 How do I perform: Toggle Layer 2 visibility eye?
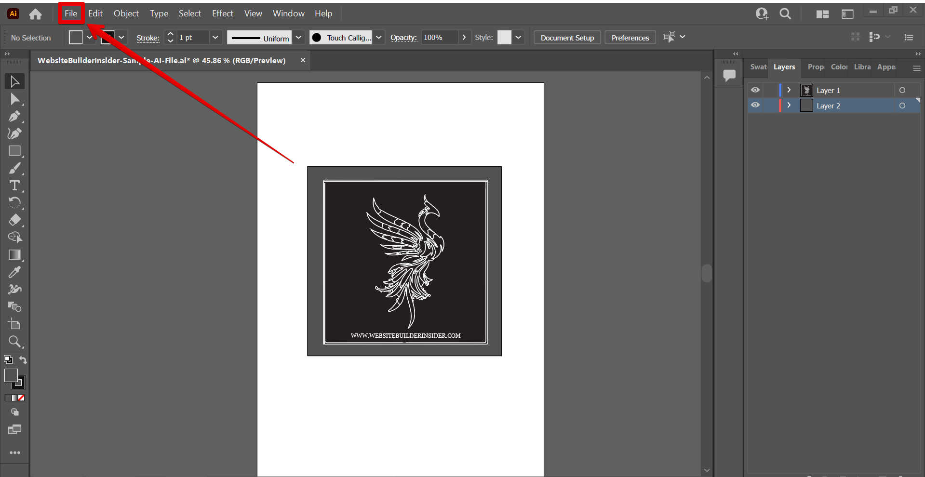pos(755,106)
